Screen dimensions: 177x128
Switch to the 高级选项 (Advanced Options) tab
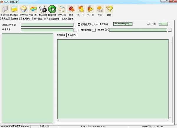pyautogui.click(x=17, y=19)
